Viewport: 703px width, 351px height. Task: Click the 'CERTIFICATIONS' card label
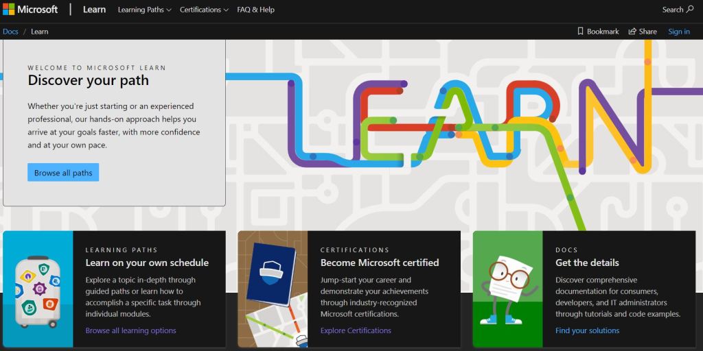pyautogui.click(x=355, y=250)
